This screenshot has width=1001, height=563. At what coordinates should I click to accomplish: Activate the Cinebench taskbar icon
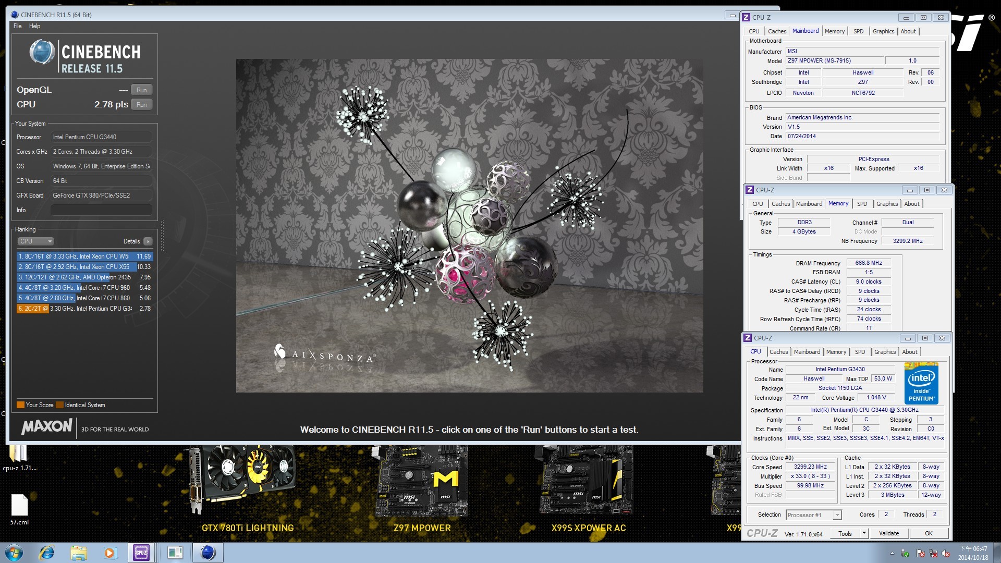208,553
